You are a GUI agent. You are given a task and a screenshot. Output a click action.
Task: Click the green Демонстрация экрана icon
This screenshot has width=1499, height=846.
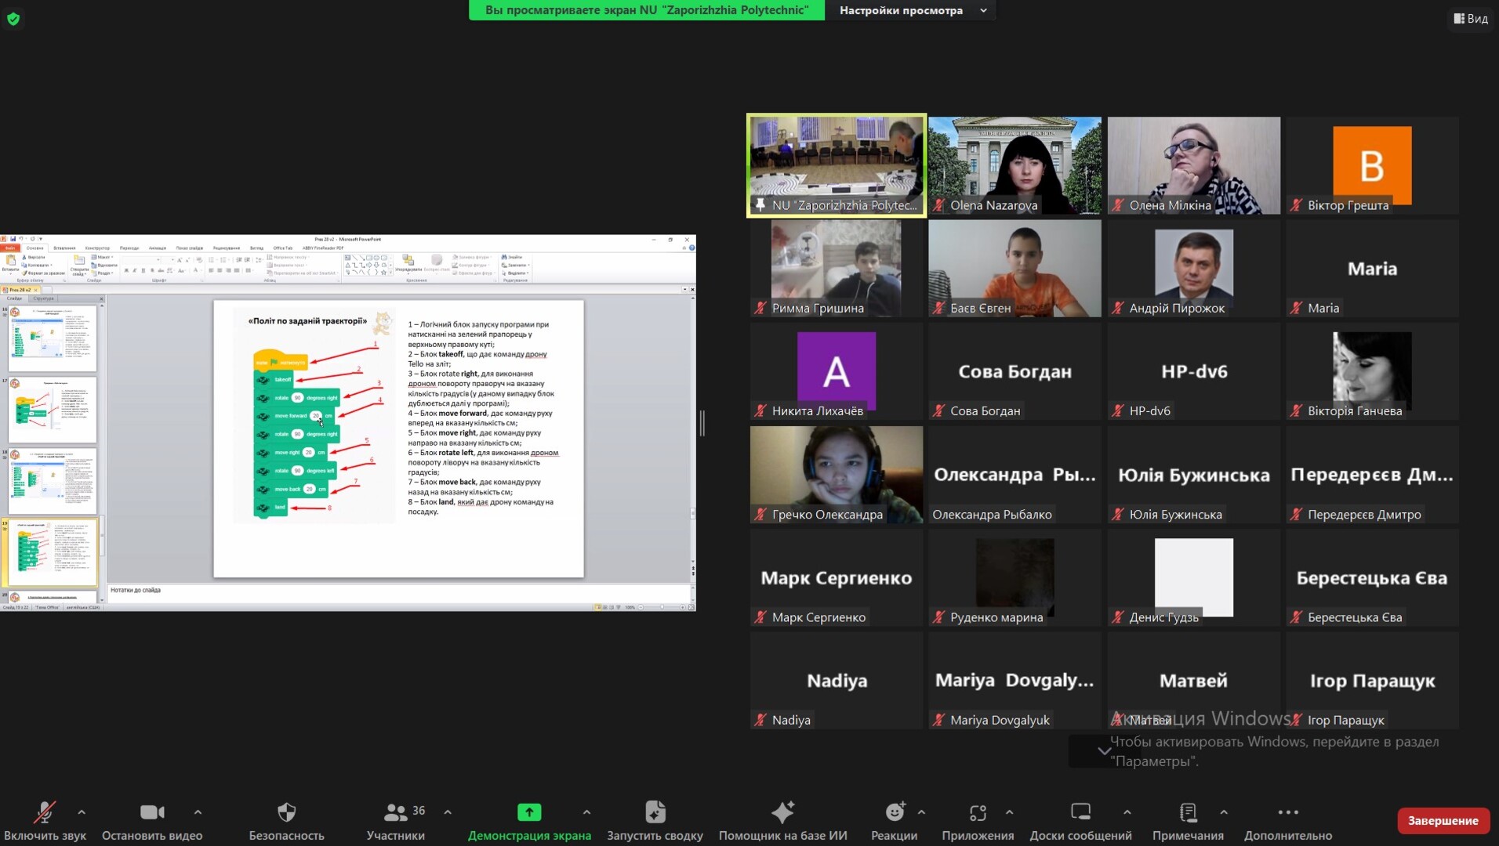pyautogui.click(x=529, y=813)
